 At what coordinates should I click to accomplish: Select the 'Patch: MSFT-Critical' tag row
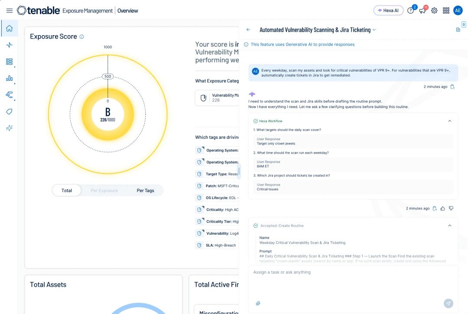(x=217, y=186)
